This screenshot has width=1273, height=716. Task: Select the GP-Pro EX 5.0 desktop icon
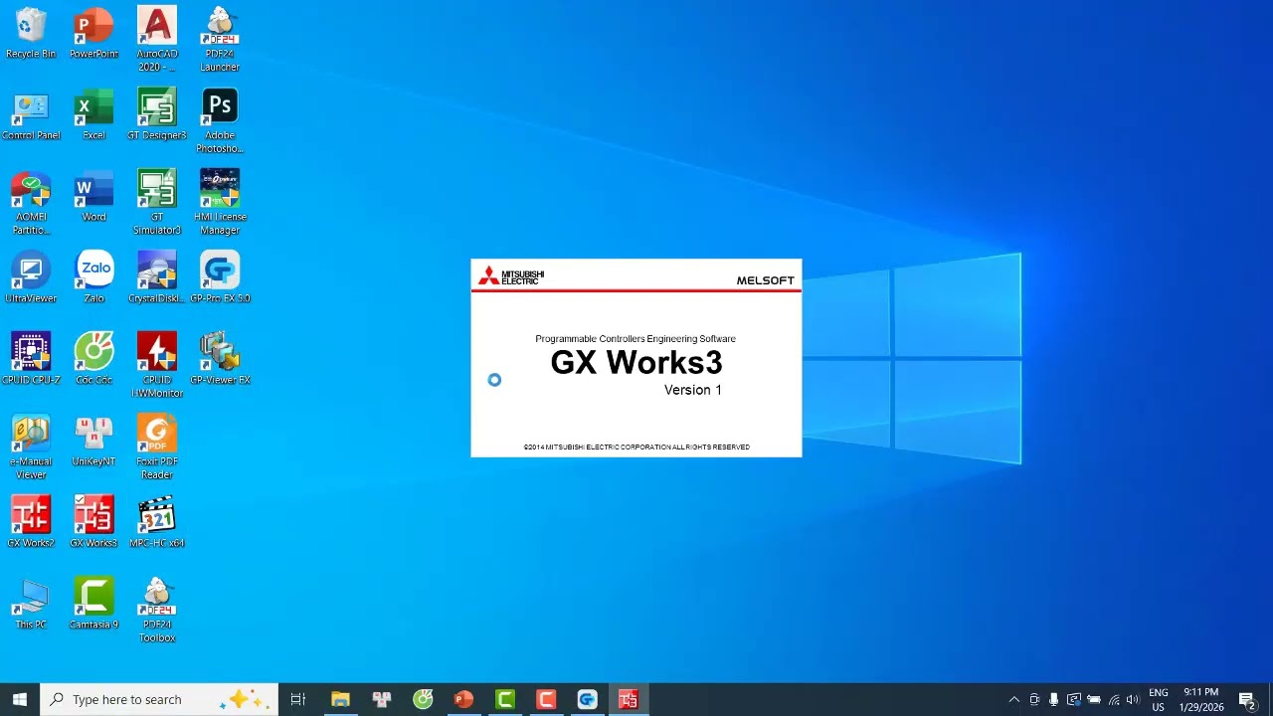220,277
